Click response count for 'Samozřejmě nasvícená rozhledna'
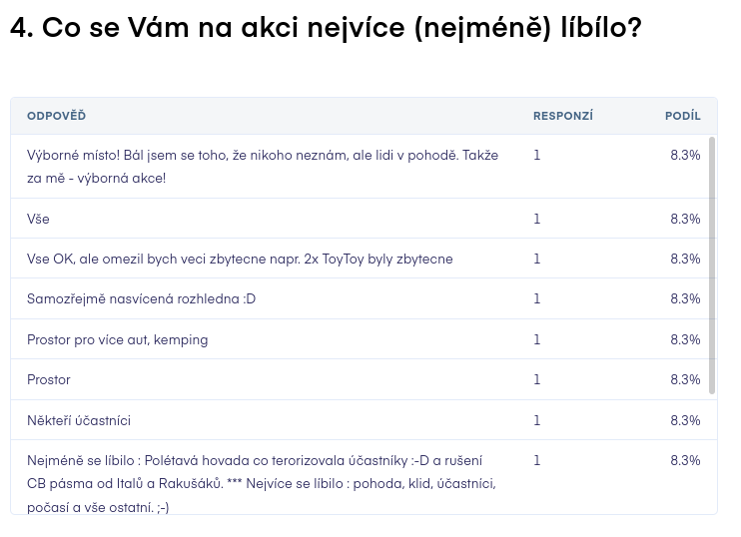Viewport: 741px width, 537px height. pos(537,299)
